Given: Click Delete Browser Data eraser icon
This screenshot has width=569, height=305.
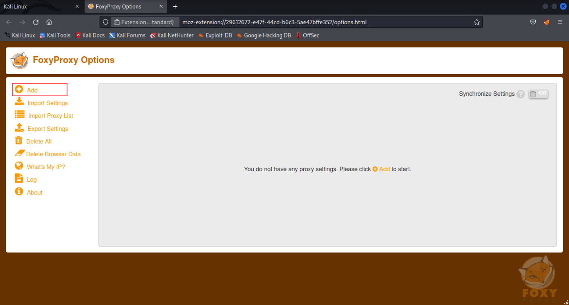Looking at the screenshot, I should [20, 153].
